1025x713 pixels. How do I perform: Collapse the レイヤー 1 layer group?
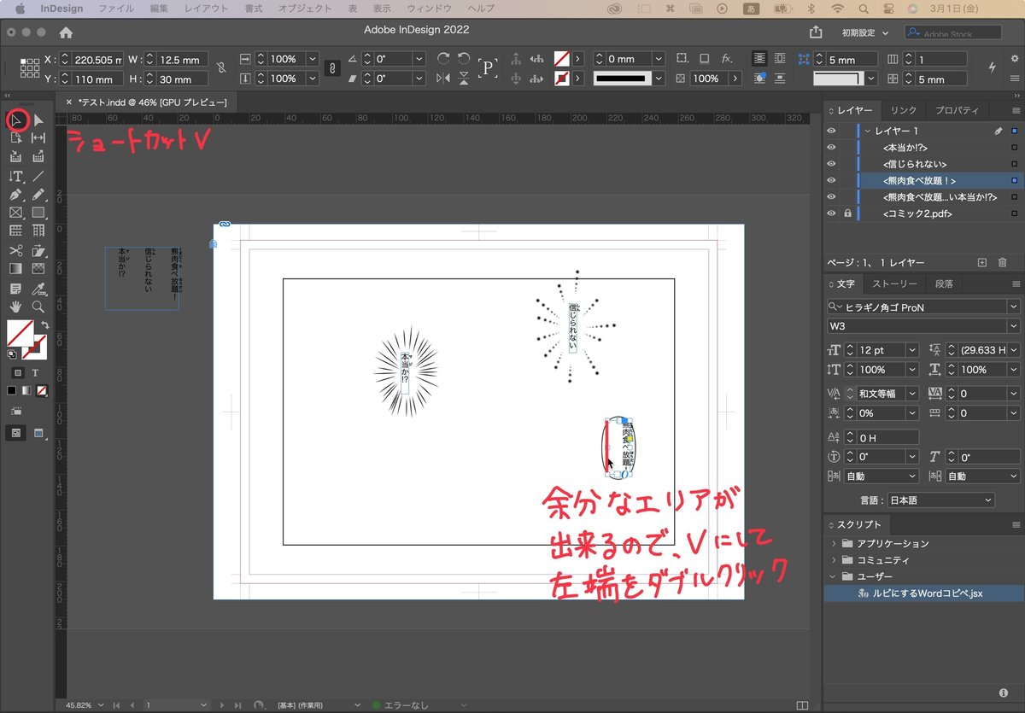[868, 131]
